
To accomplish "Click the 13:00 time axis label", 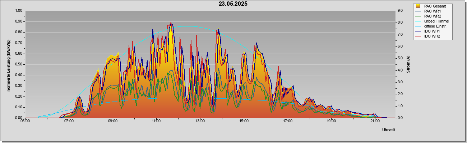I will point(200,121).
